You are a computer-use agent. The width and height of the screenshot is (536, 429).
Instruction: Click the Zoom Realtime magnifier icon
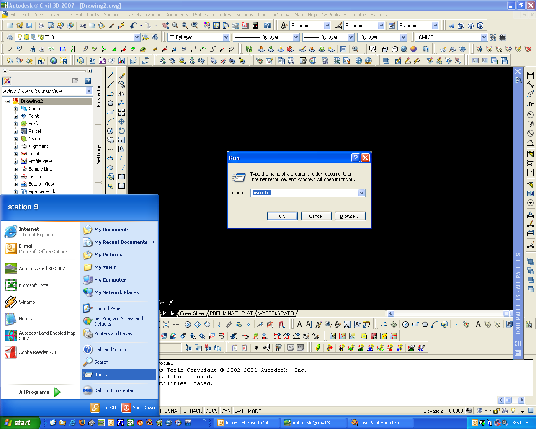pyautogui.click(x=175, y=26)
